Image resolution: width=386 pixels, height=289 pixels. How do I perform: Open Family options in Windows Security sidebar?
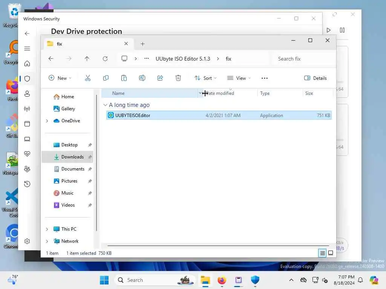click(27, 169)
